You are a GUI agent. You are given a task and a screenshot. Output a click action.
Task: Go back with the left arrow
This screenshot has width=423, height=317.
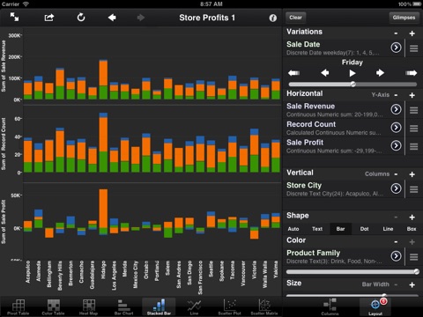tap(112, 18)
